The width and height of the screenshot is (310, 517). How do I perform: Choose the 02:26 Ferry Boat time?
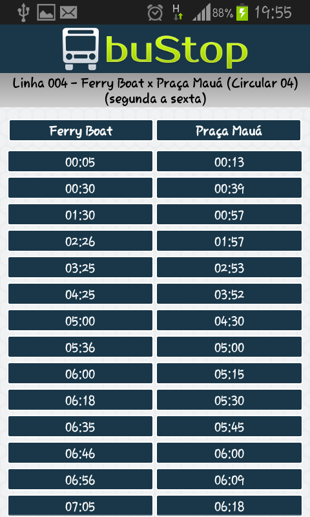[80, 240]
